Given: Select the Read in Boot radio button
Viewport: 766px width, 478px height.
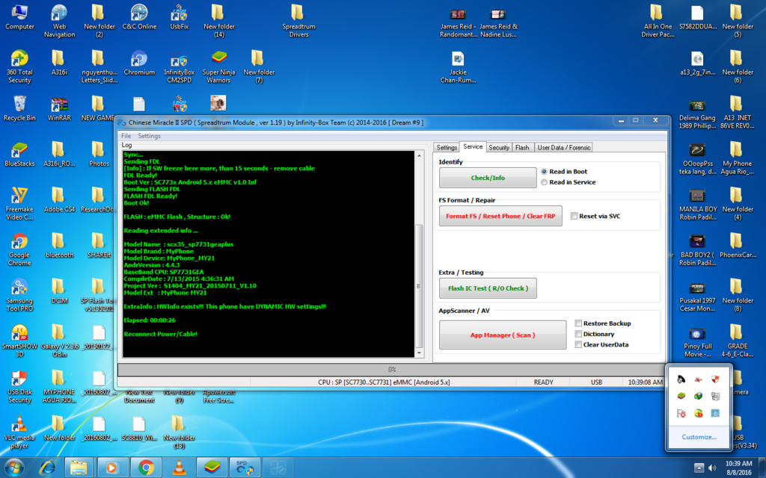Looking at the screenshot, I should pyautogui.click(x=545, y=172).
